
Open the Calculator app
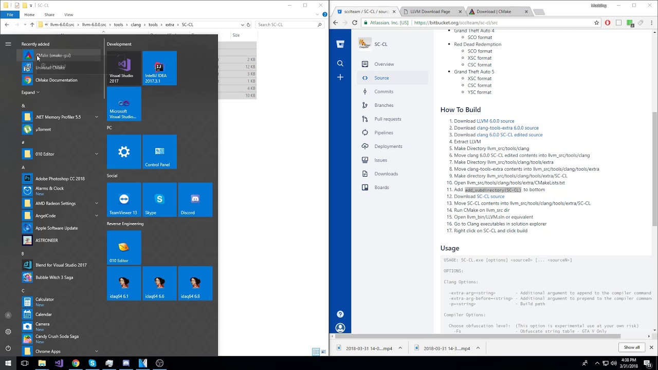(61, 302)
